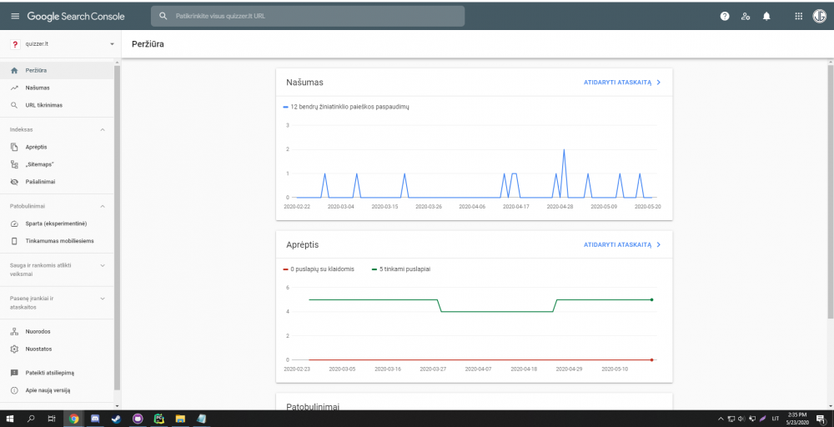834x427 pixels.
Task: Click the sidebar vertical scrollbar
Action: (118, 229)
